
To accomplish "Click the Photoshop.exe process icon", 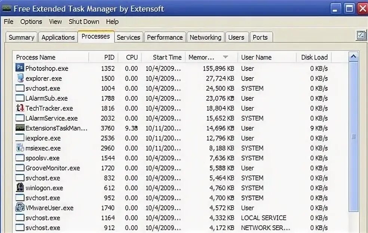I will click(20, 68).
